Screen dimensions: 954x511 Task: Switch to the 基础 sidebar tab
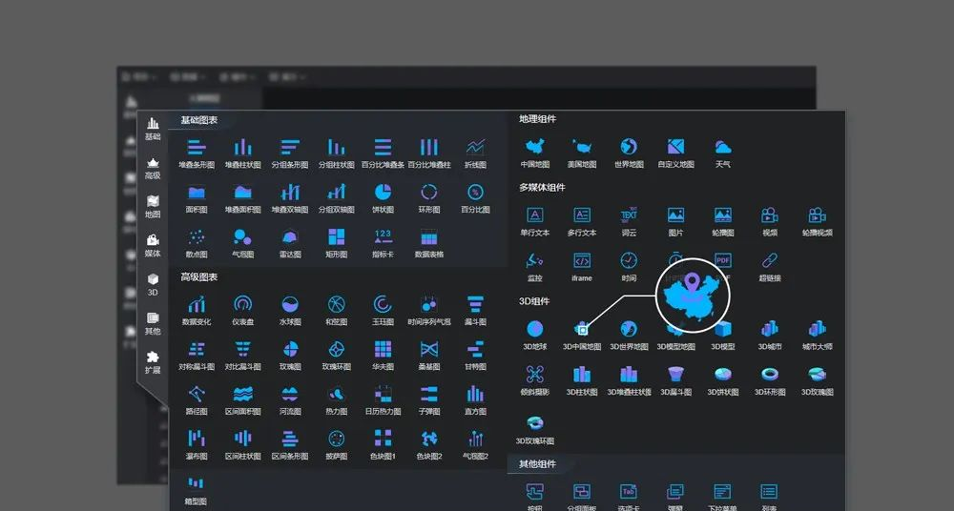click(x=153, y=129)
